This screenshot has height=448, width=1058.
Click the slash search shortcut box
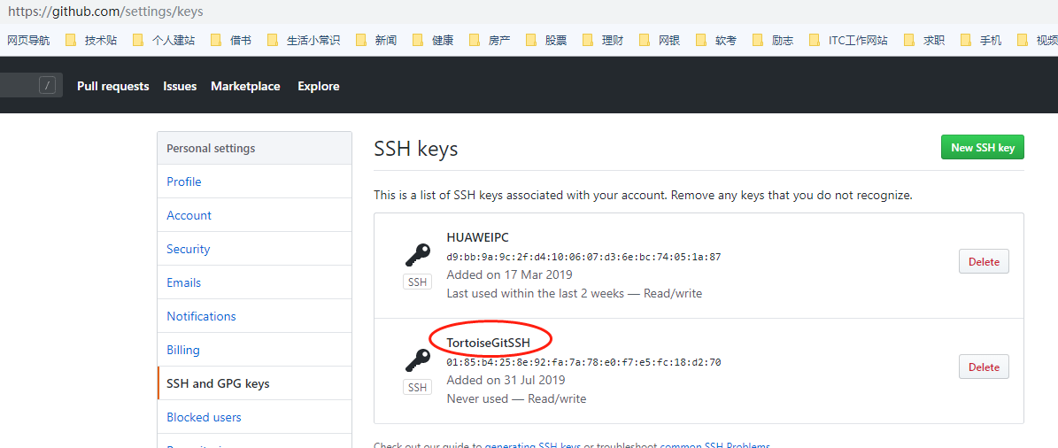47,85
